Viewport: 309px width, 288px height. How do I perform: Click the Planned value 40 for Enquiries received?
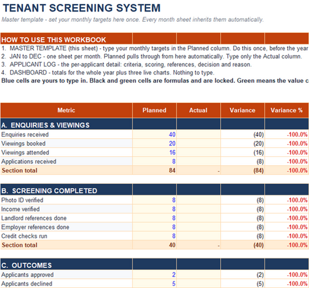pyautogui.click(x=154, y=134)
